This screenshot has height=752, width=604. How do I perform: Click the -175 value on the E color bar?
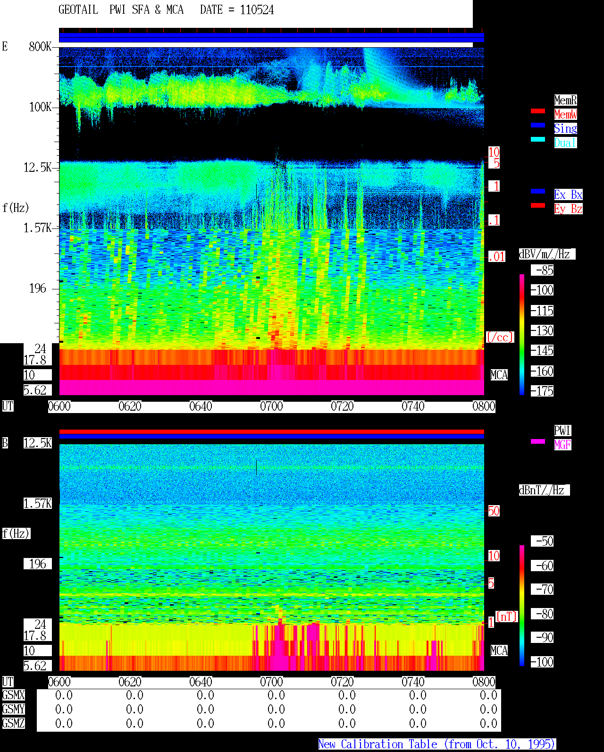coord(543,391)
